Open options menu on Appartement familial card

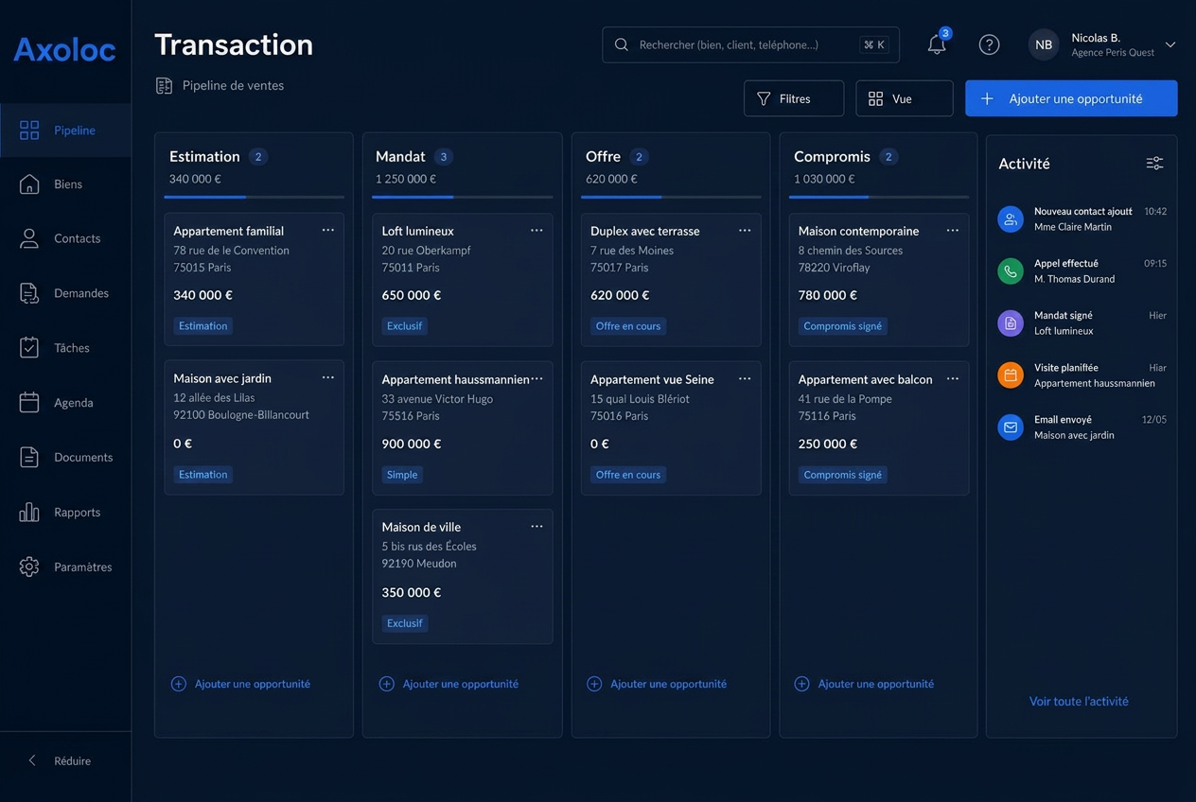pyautogui.click(x=328, y=231)
